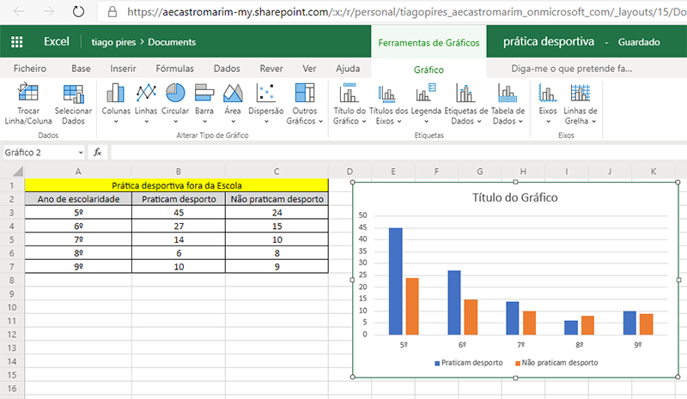Click the browser forward arrow

48,11
